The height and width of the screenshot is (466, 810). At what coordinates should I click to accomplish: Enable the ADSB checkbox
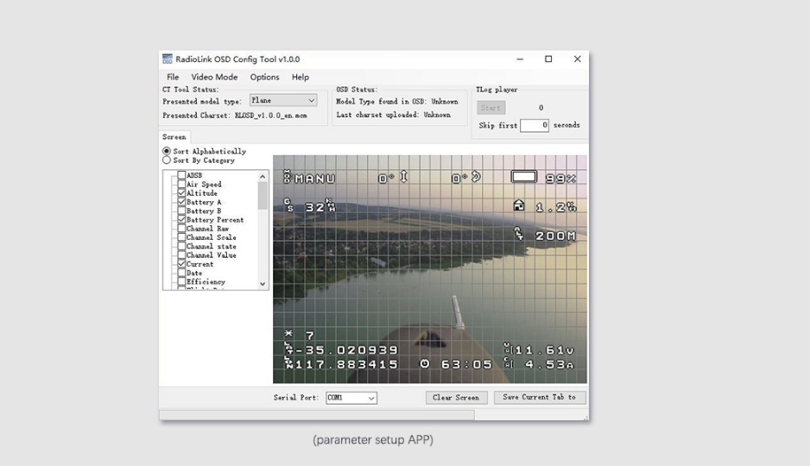pos(181,175)
